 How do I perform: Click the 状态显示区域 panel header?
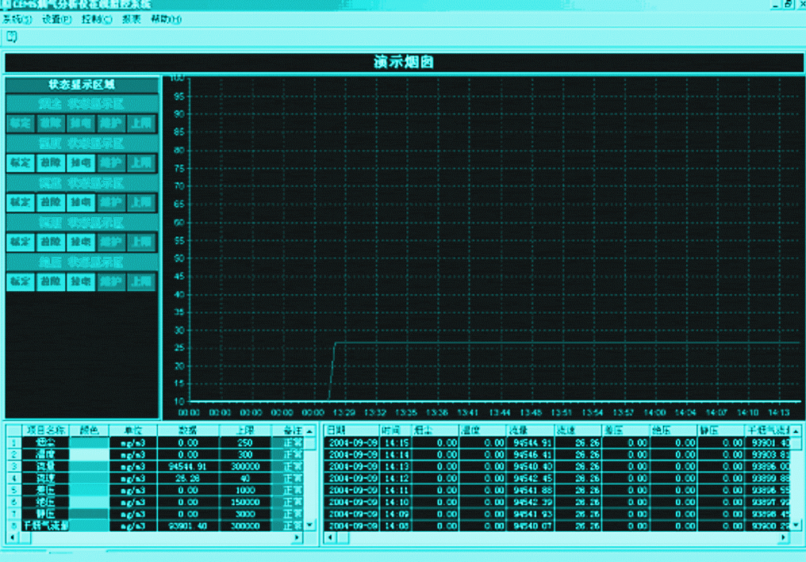click(82, 85)
